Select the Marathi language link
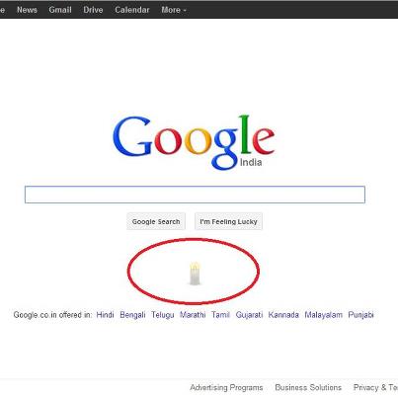 (193, 315)
